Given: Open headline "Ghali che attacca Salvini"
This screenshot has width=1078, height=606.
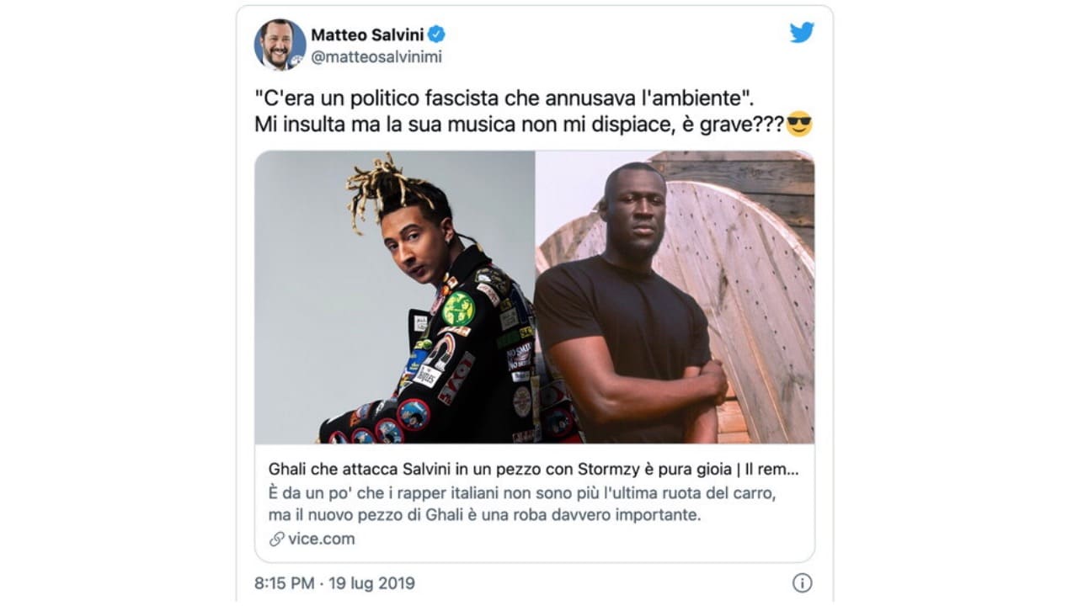Looking at the screenshot, I should tap(532, 468).
